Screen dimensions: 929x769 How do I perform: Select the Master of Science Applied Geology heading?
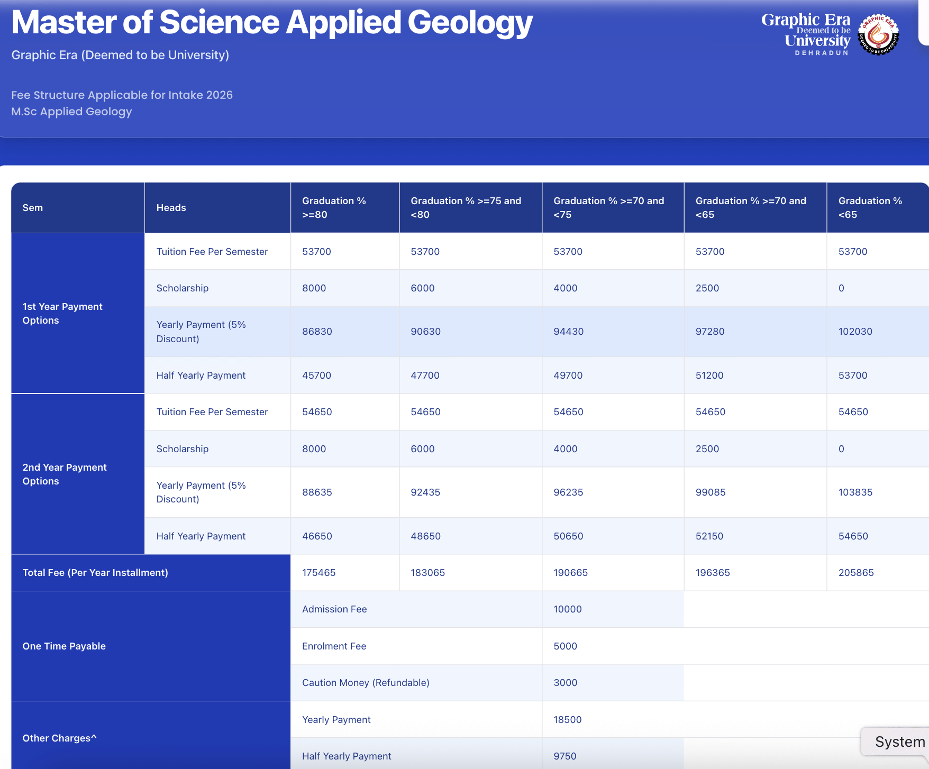(x=272, y=23)
